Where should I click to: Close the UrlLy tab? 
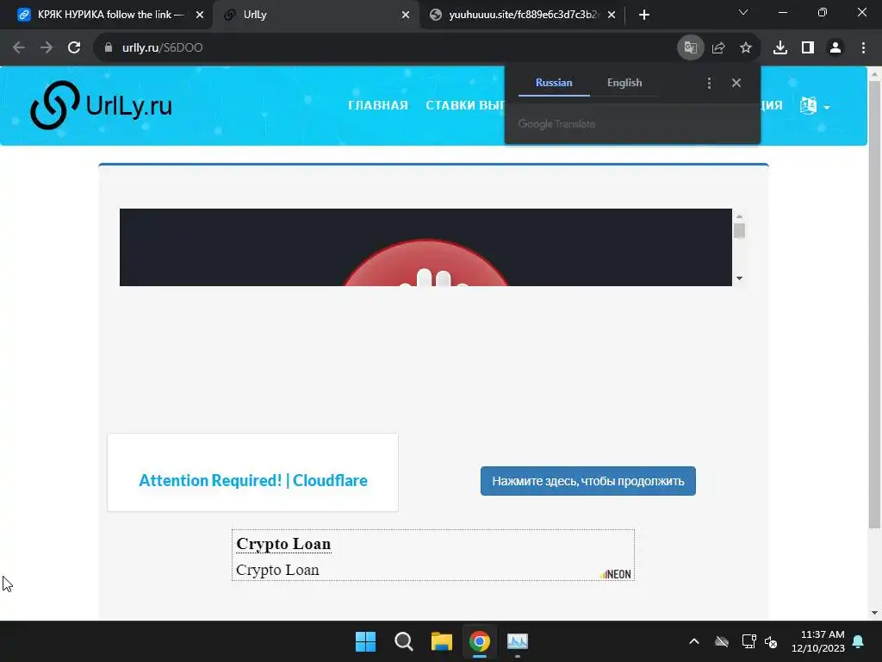(406, 16)
